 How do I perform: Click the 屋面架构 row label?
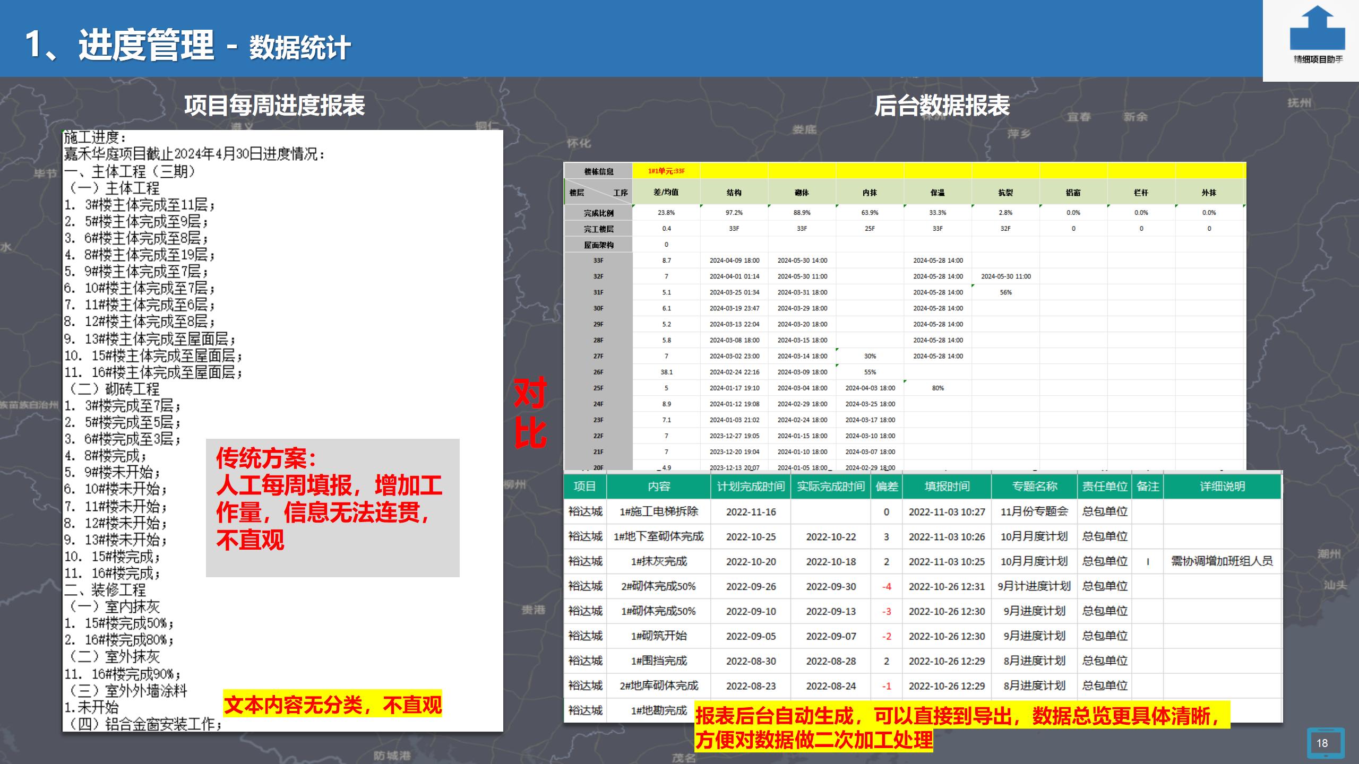point(598,245)
